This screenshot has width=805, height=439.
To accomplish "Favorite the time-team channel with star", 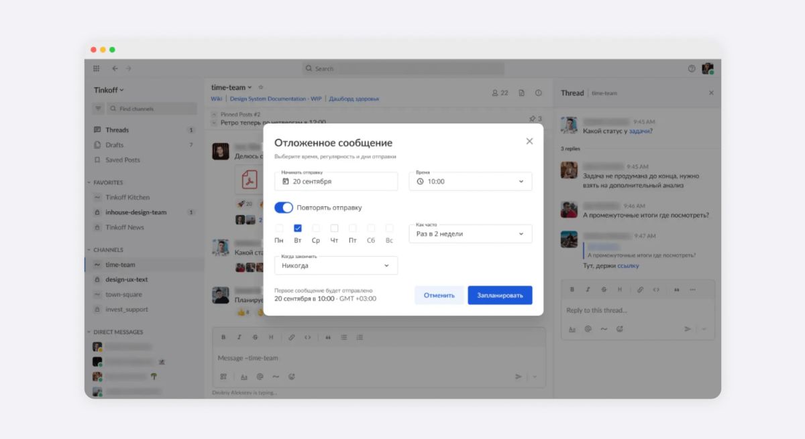I will (x=261, y=87).
